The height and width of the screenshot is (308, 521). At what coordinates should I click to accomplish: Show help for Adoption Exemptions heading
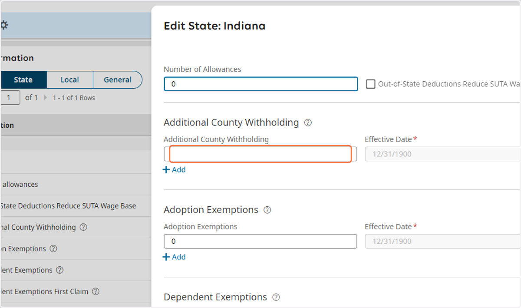pos(267,210)
